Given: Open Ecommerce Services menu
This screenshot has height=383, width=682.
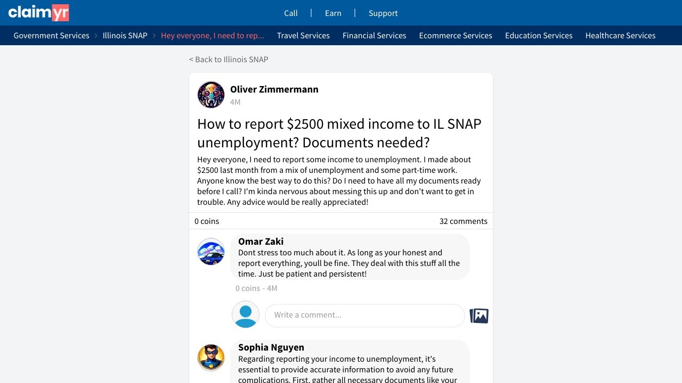Looking at the screenshot, I should tap(456, 36).
